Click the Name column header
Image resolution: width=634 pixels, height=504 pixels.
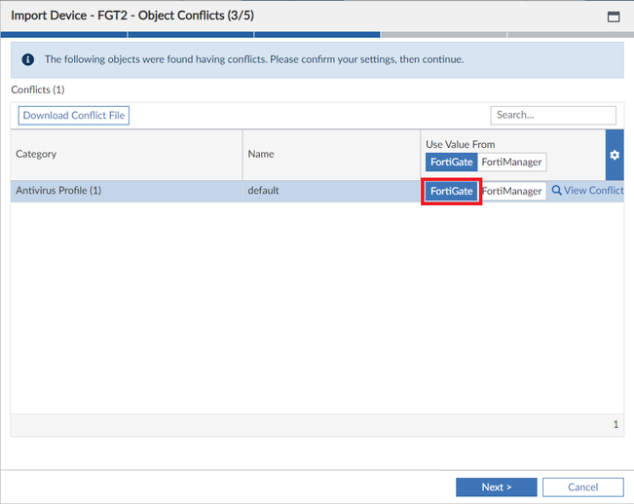331,155
